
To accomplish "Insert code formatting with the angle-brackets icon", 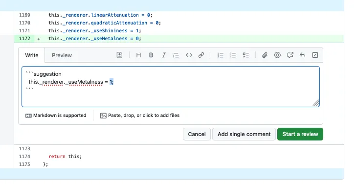I will (189, 55).
